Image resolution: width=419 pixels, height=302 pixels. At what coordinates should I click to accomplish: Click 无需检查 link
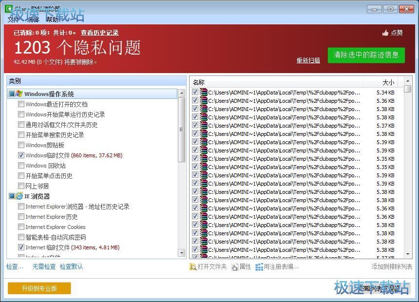coord(44,267)
